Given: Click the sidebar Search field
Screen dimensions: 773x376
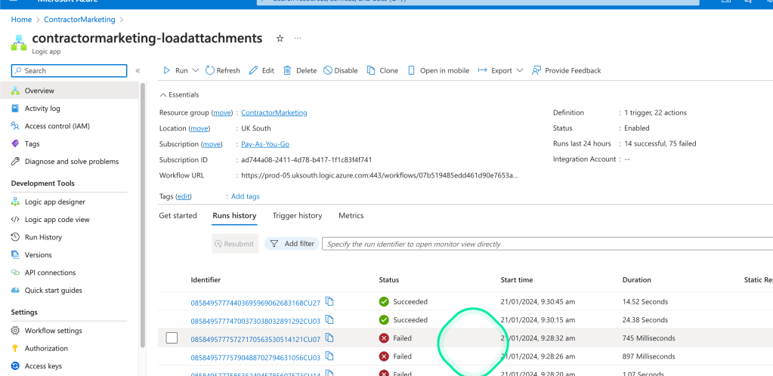Looking at the screenshot, I should click(69, 71).
